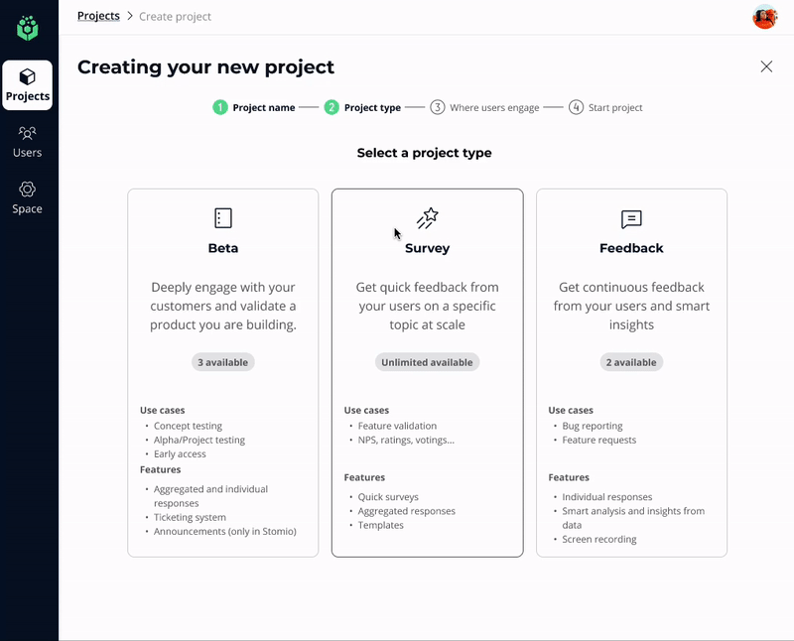Navigate to Create project breadcrumb
Screen dimensions: 794x641
[x=175, y=16]
